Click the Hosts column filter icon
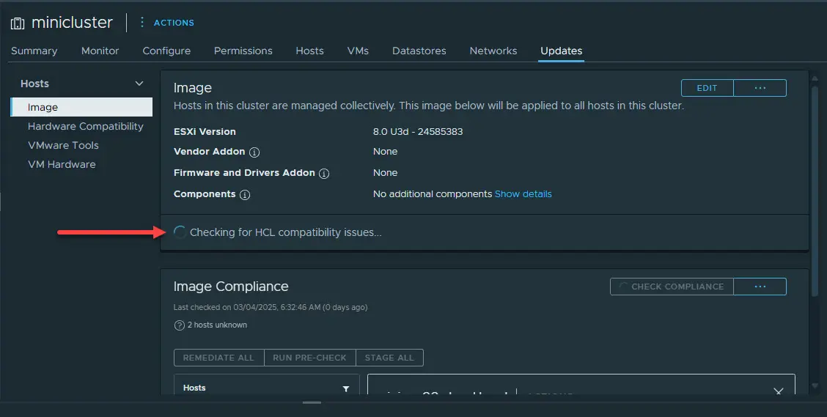The width and height of the screenshot is (827, 417). click(346, 388)
